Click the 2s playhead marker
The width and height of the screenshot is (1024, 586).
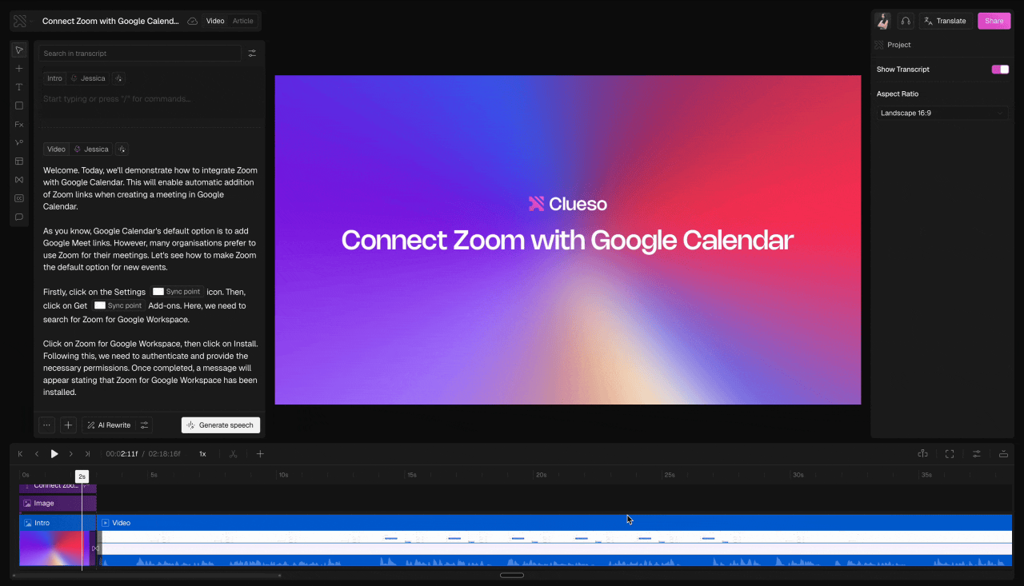[x=82, y=476]
